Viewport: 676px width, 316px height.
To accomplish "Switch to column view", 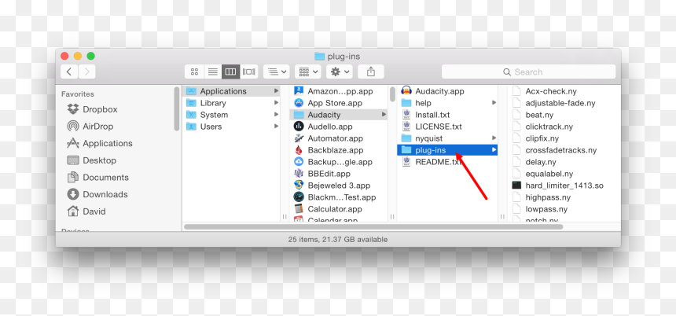I will tap(230, 72).
